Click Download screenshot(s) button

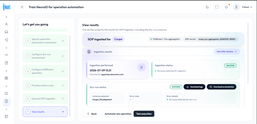pyautogui.click(x=222, y=87)
